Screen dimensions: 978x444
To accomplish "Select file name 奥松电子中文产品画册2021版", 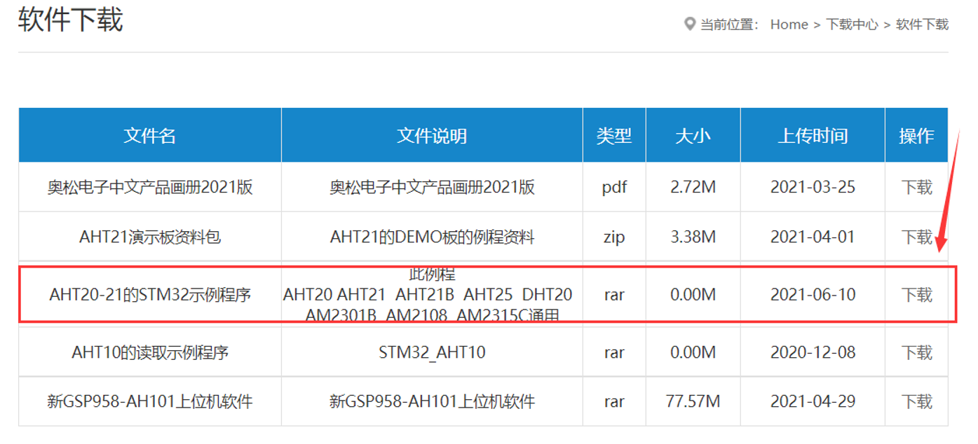I will (150, 187).
